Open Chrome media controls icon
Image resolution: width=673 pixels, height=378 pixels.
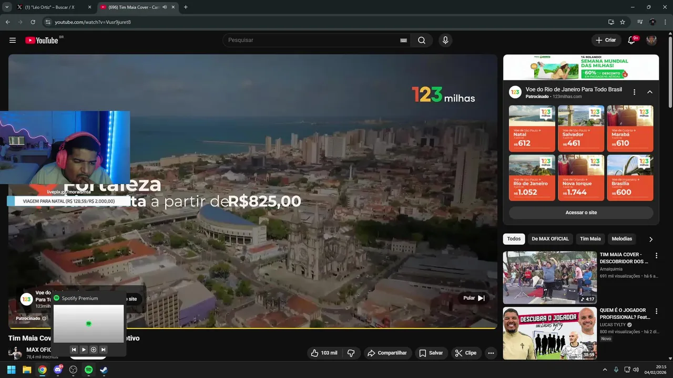pyautogui.click(x=640, y=22)
